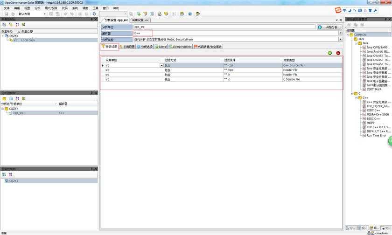The height and width of the screenshot is (235, 392).
Task: Switch to the 代码质量/安全审计 tab
Action: (208, 47)
